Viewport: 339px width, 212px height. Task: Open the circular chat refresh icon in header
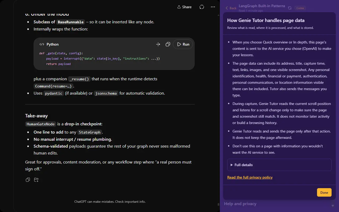(202, 7)
